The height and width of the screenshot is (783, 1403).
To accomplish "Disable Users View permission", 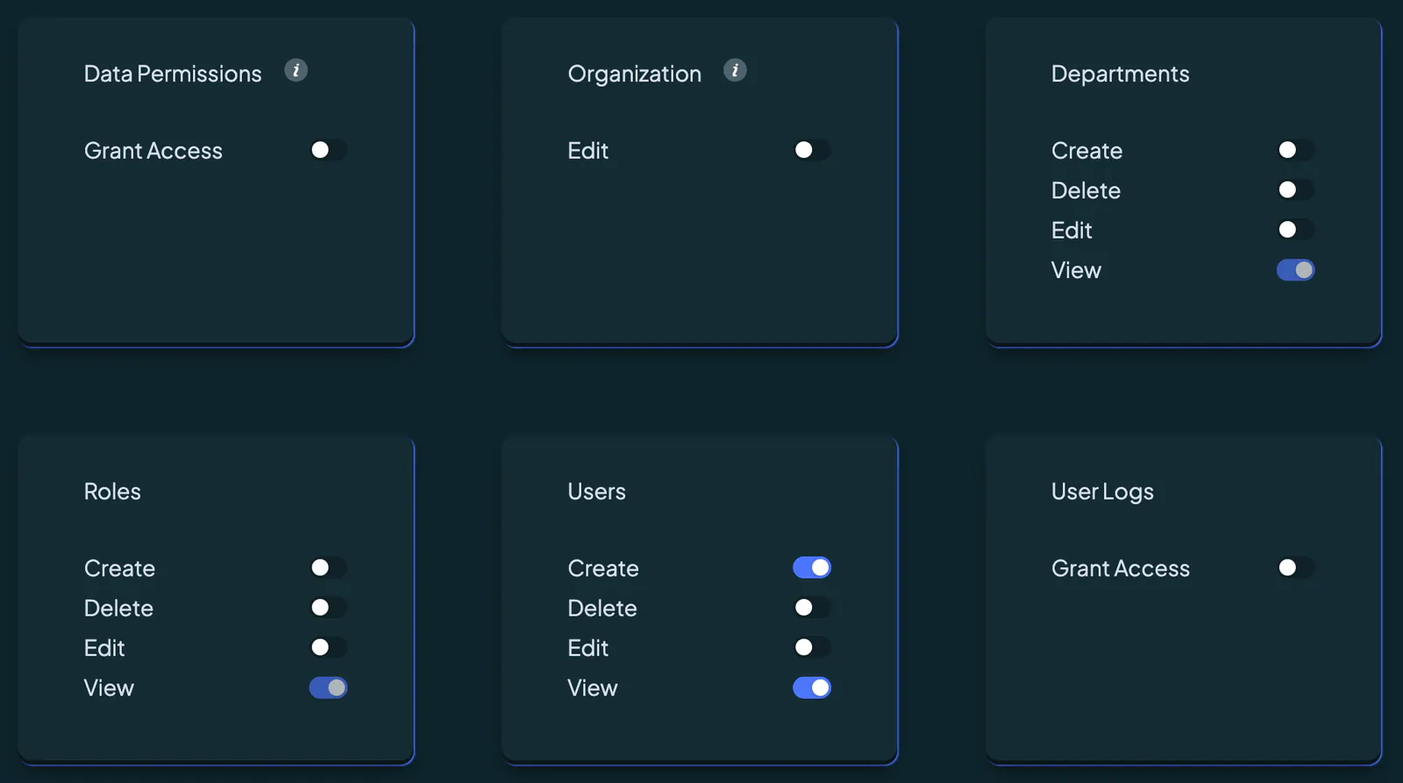I will click(x=812, y=687).
